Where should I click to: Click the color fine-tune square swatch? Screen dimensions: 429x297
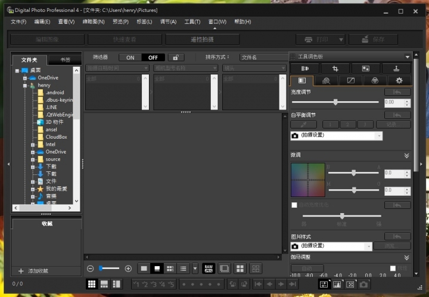tap(308, 180)
